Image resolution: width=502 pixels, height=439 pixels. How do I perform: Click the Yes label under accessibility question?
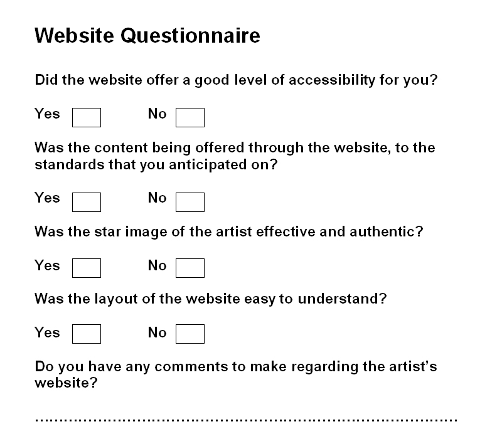click(47, 114)
